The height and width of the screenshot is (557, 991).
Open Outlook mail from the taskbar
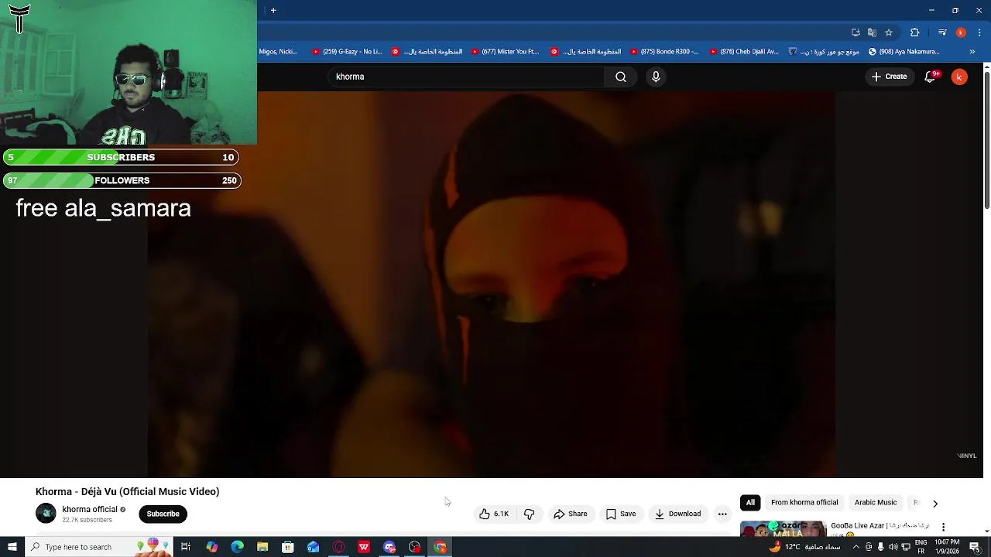point(314,547)
